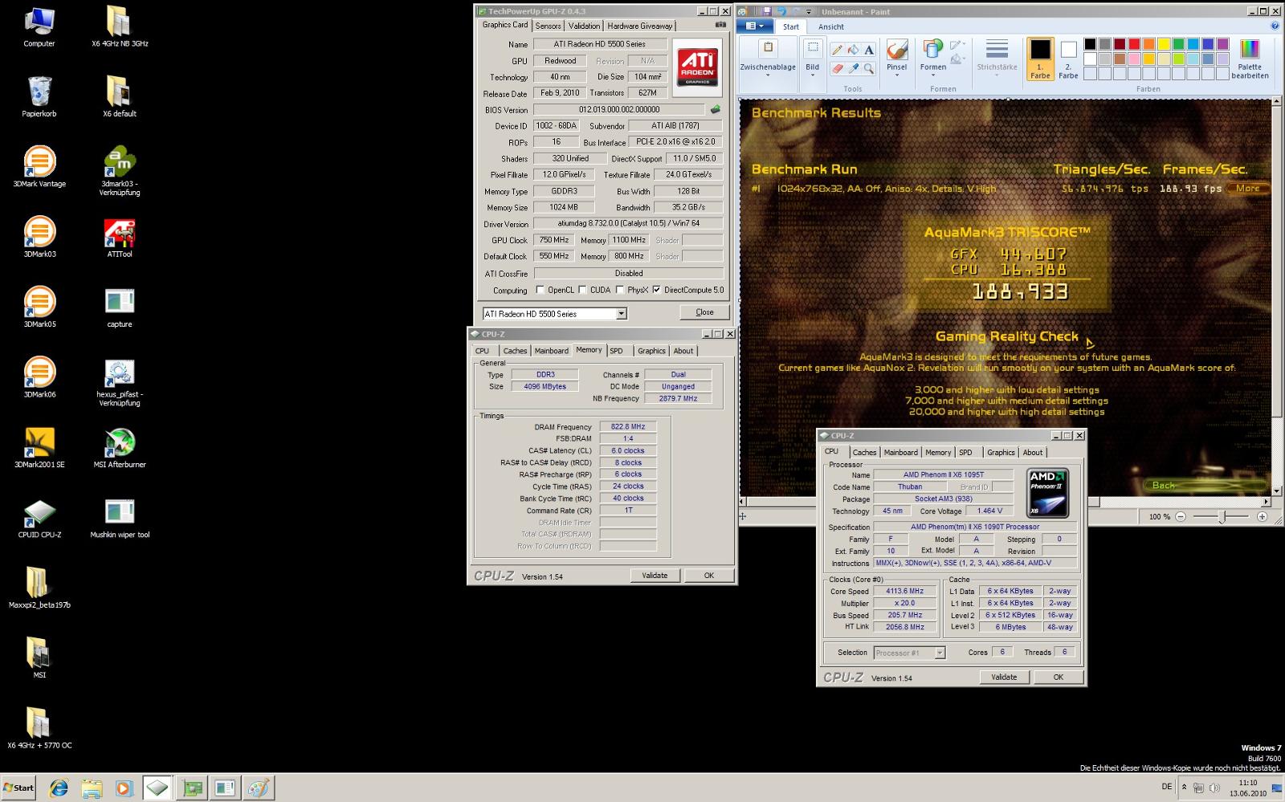The width and height of the screenshot is (1285, 802).
Task: Select the Magnifier tool in Paint
Action: 869,69
